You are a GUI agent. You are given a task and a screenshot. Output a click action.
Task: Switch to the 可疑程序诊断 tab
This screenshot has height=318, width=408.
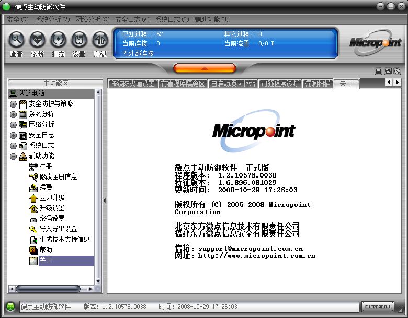(x=280, y=84)
